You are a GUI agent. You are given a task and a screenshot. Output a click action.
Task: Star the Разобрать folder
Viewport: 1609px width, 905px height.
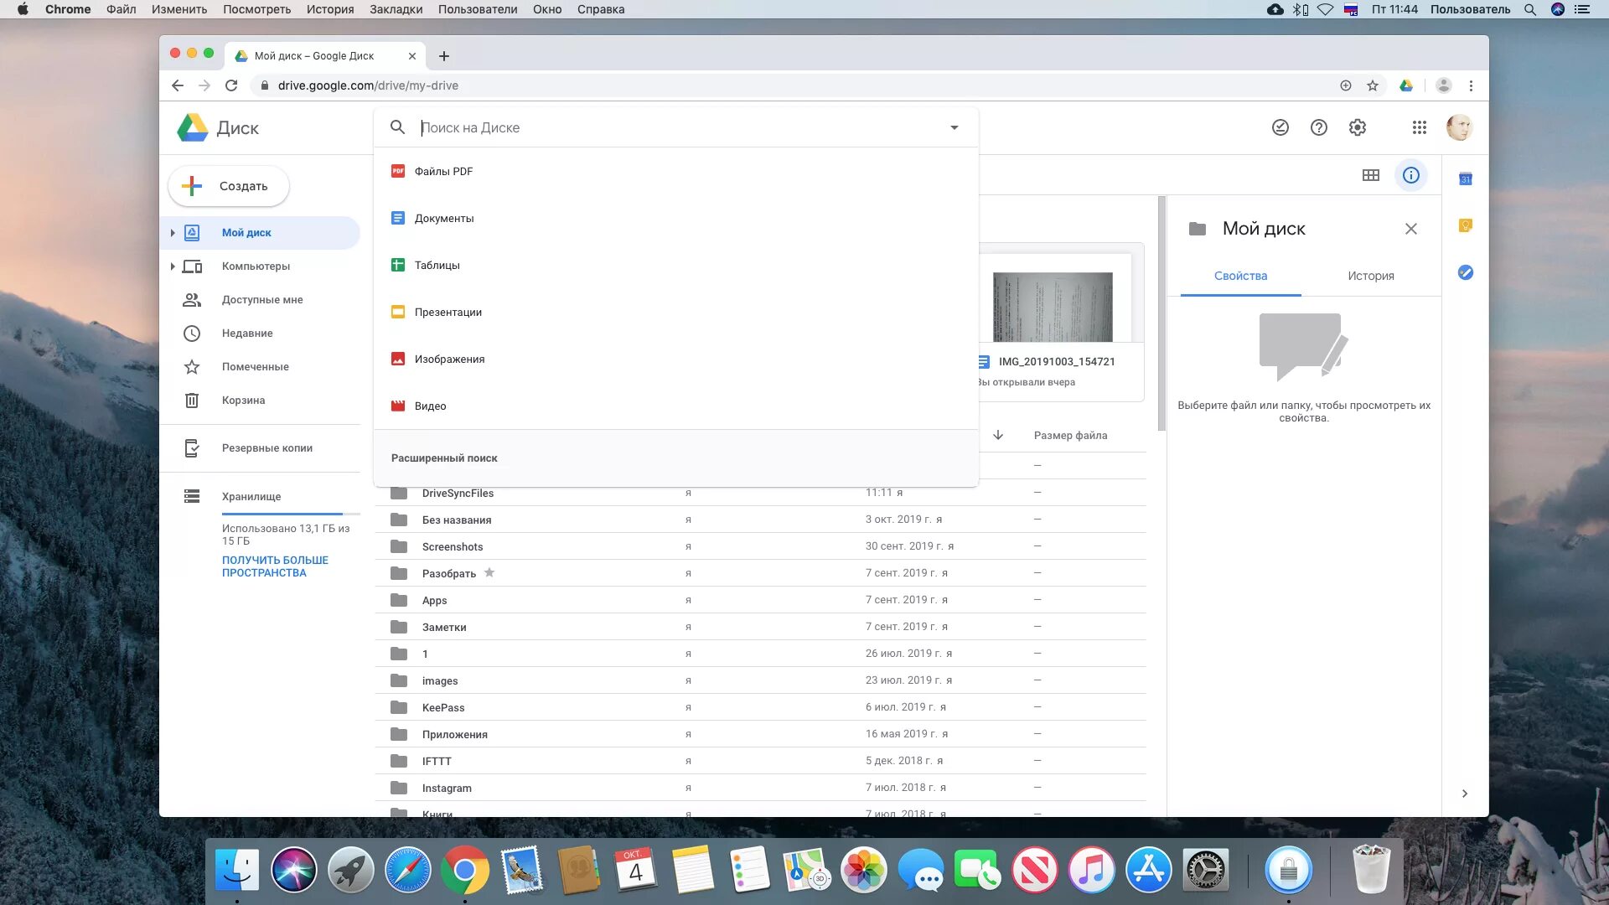(489, 573)
